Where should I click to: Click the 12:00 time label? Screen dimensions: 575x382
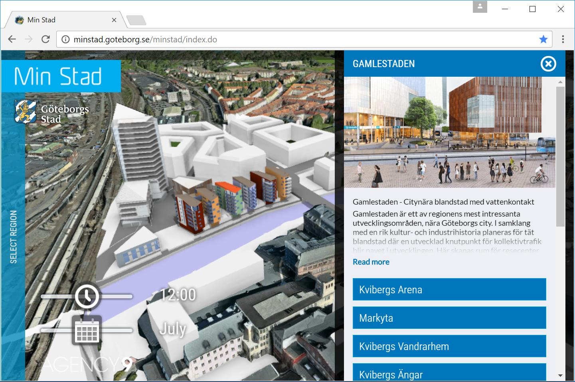(x=178, y=295)
